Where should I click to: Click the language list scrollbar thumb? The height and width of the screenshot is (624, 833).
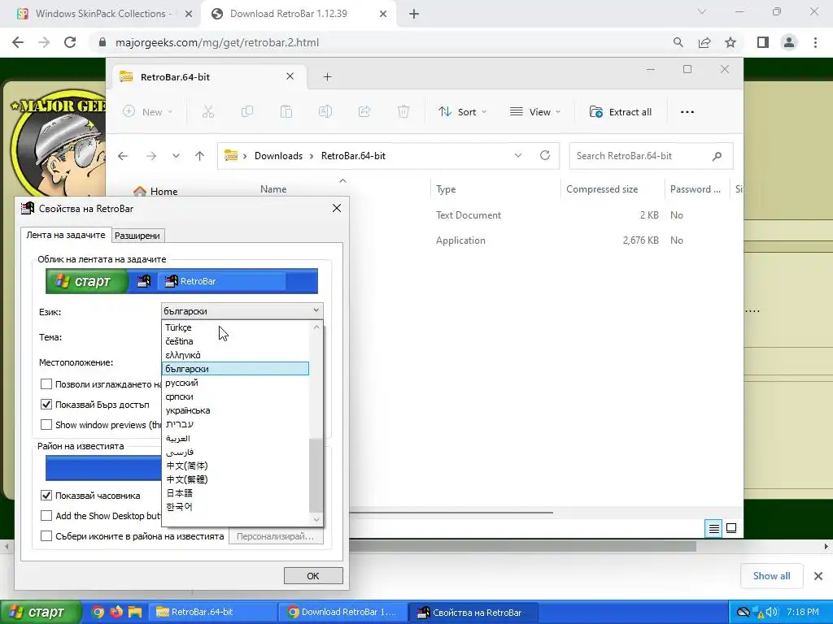click(316, 474)
